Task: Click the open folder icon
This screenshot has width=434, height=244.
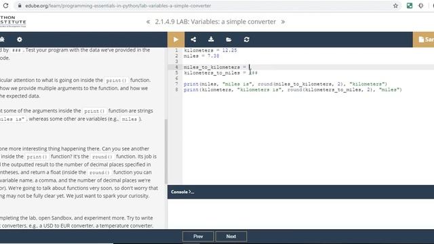Action: [229, 39]
